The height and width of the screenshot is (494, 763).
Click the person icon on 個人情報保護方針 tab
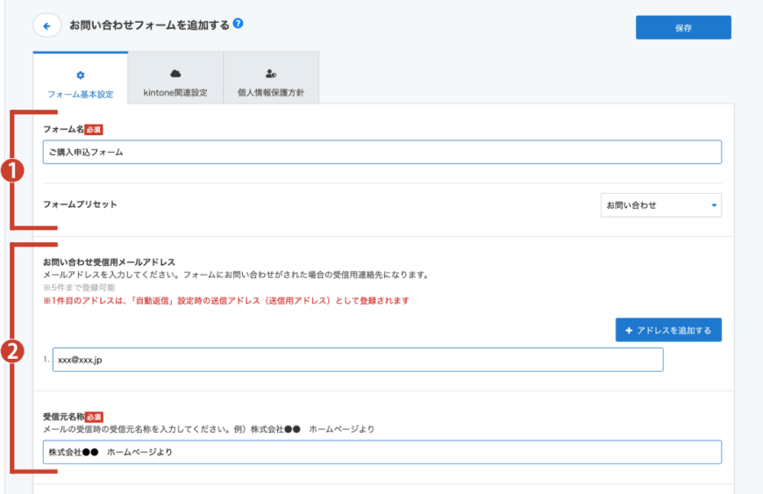pos(271,74)
